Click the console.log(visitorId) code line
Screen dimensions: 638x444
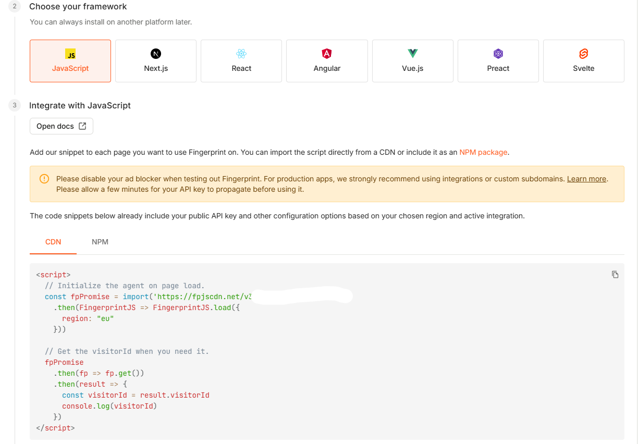tap(109, 406)
